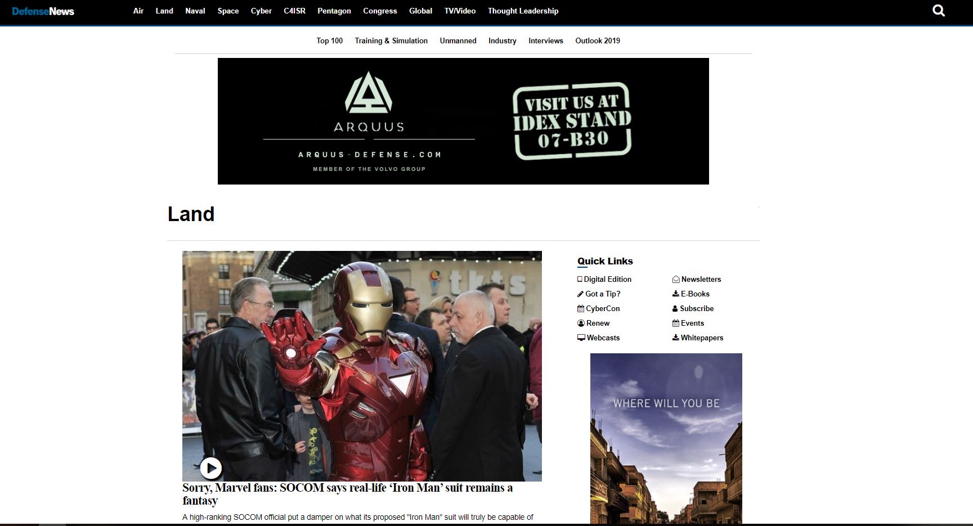Click the pencil icon beside Got a Tip?

pos(580,294)
